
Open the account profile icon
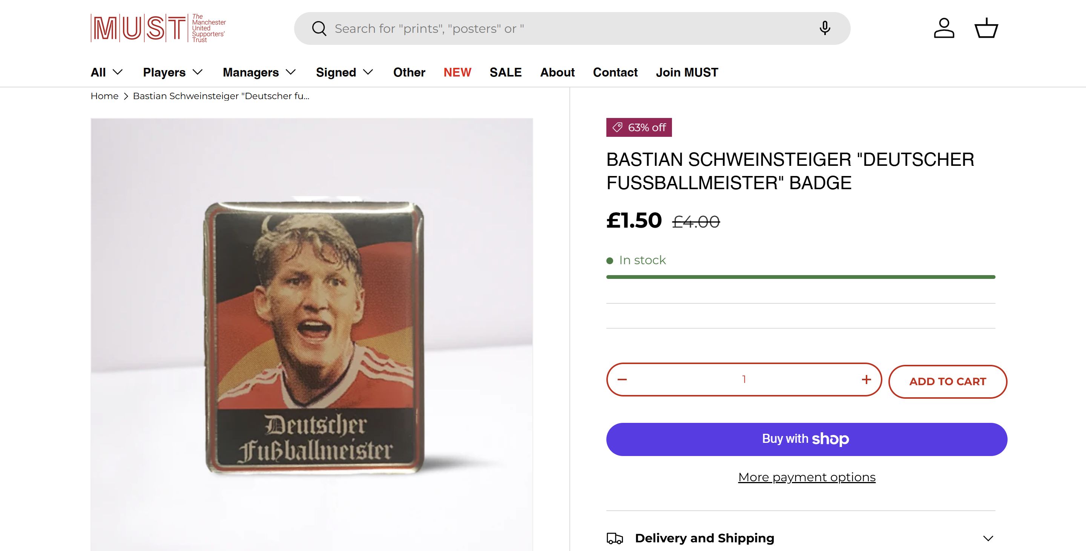tap(944, 28)
